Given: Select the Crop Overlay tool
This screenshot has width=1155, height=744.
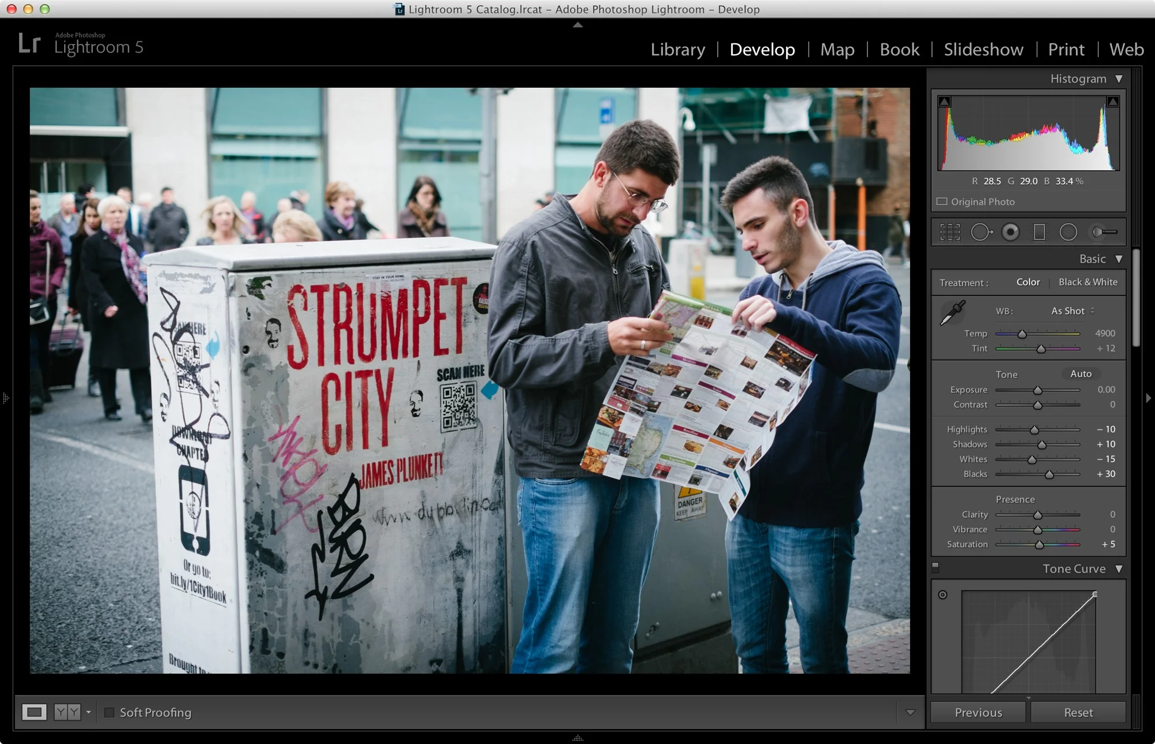Looking at the screenshot, I should point(949,231).
